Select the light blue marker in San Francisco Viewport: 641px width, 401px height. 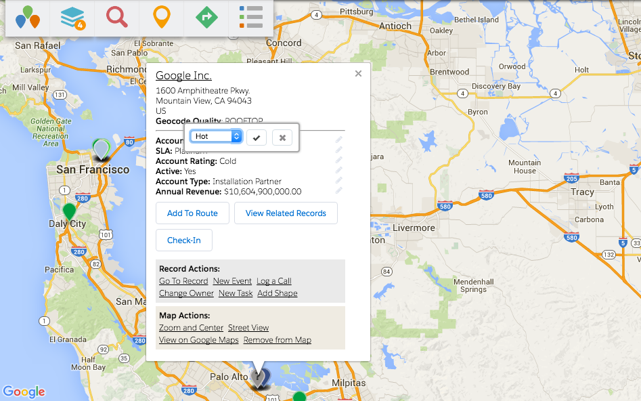101,148
